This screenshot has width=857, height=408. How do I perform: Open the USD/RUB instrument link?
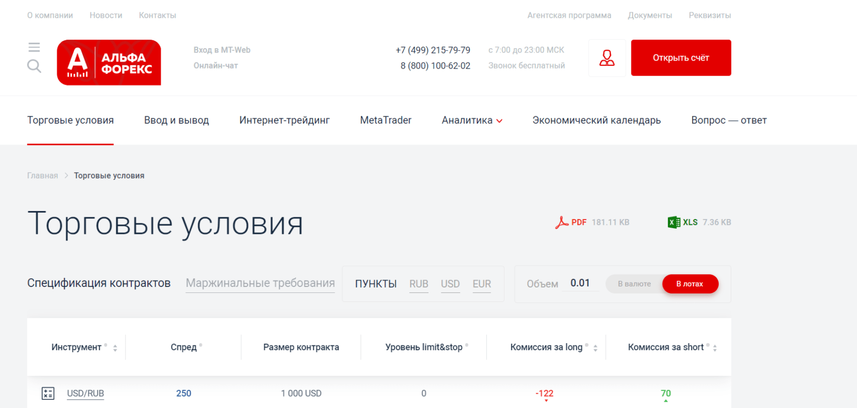coord(86,394)
